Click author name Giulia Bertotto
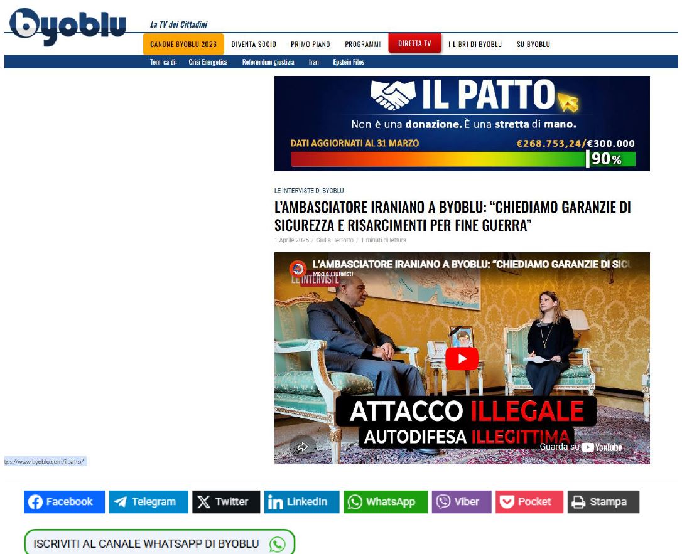The image size is (682, 554). pyautogui.click(x=333, y=240)
